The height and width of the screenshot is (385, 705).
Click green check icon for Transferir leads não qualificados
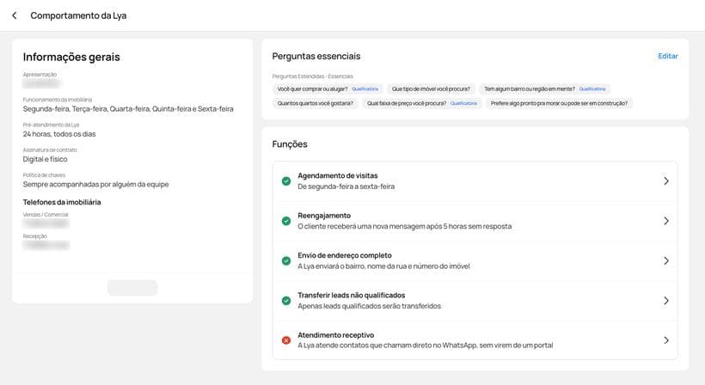(x=286, y=301)
